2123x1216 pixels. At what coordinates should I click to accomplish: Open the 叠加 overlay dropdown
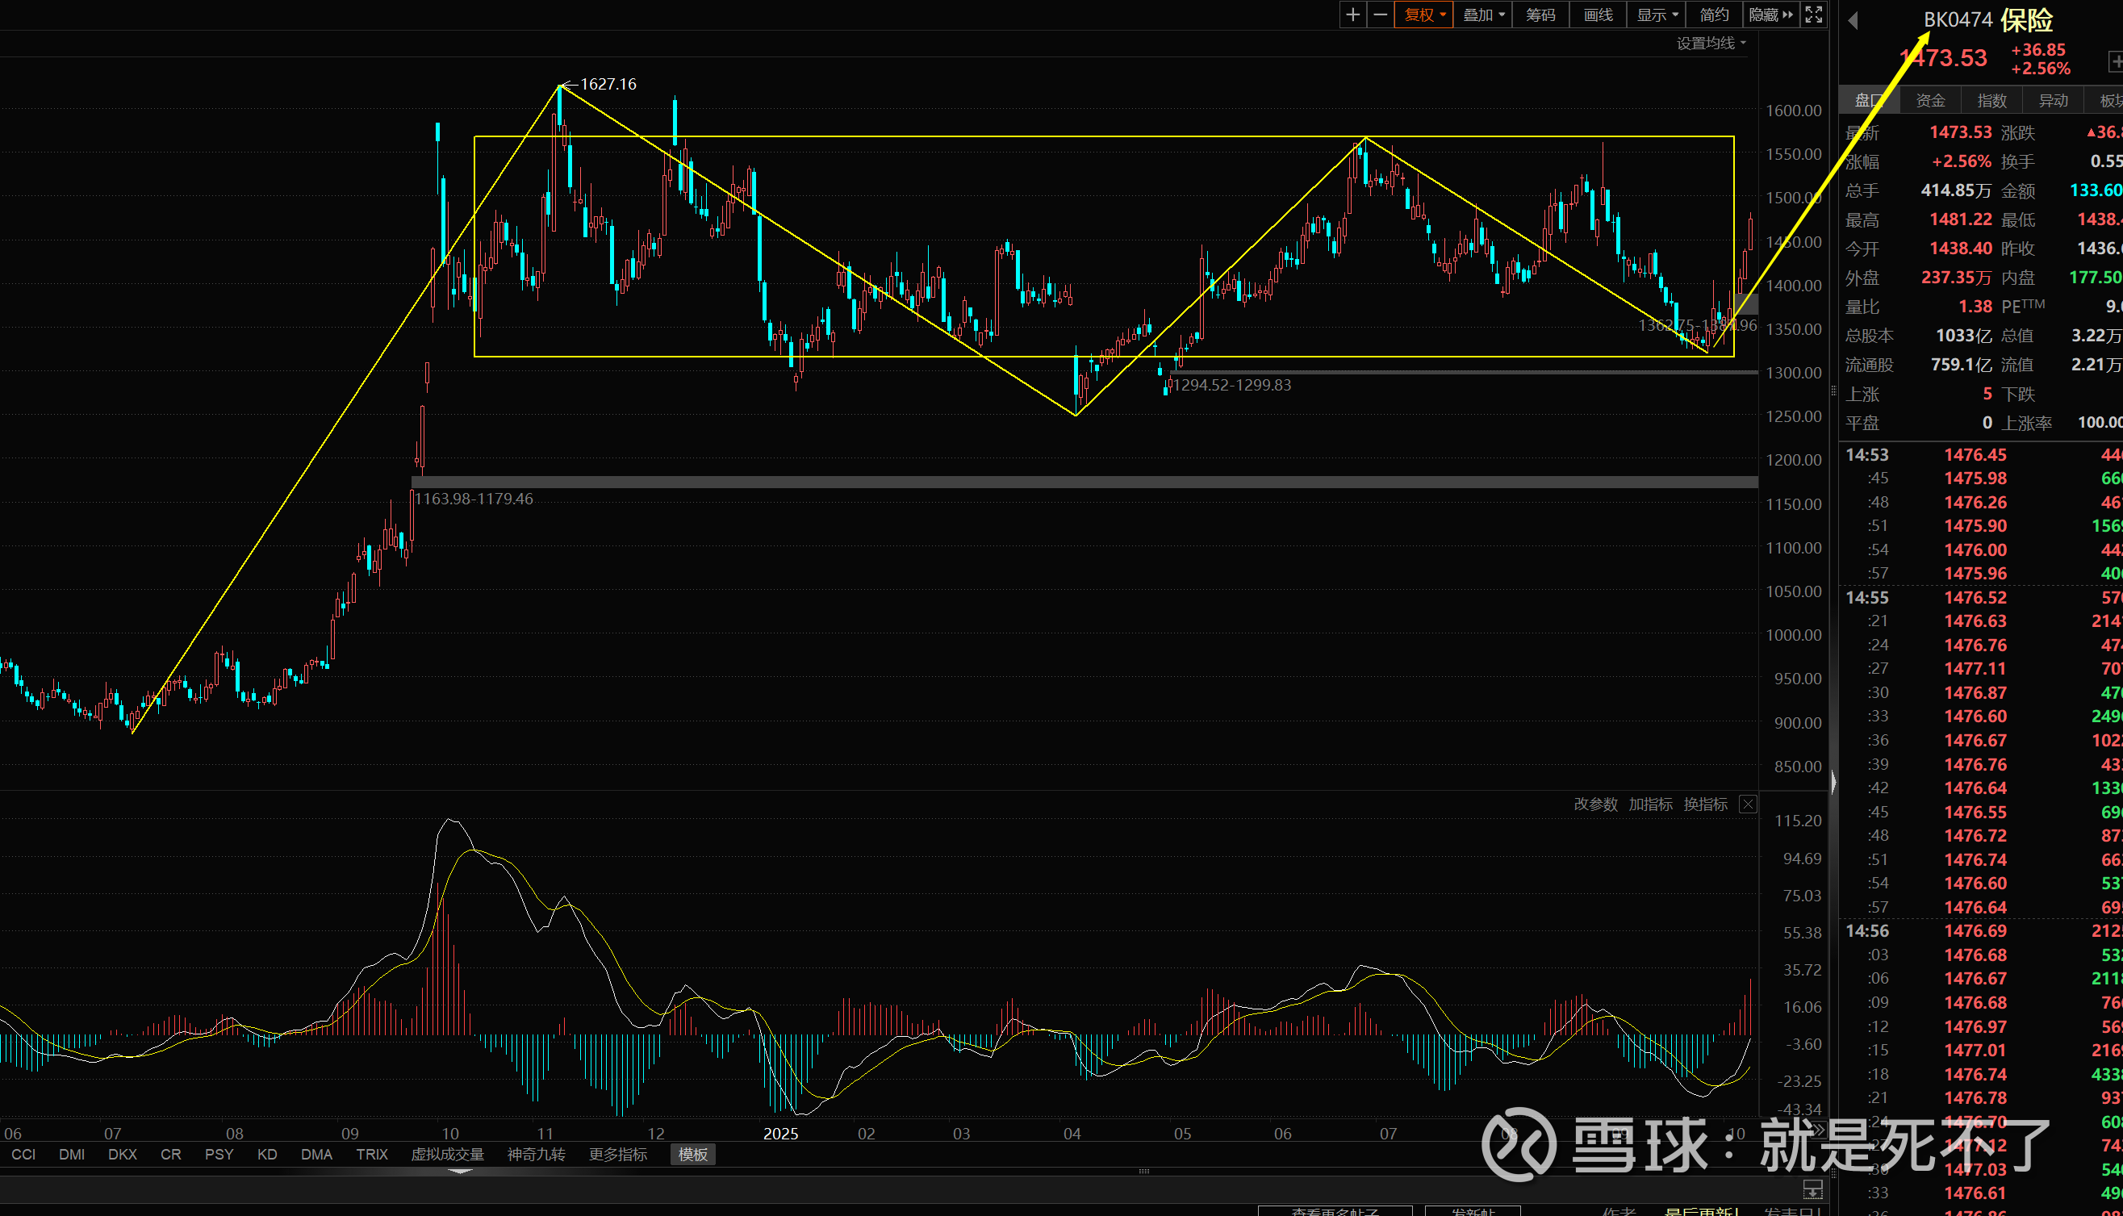(x=1483, y=15)
